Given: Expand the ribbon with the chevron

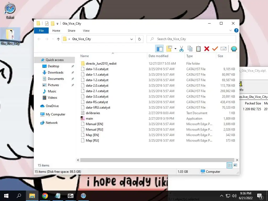Looking at the screenshot, I should (x=230, y=30).
